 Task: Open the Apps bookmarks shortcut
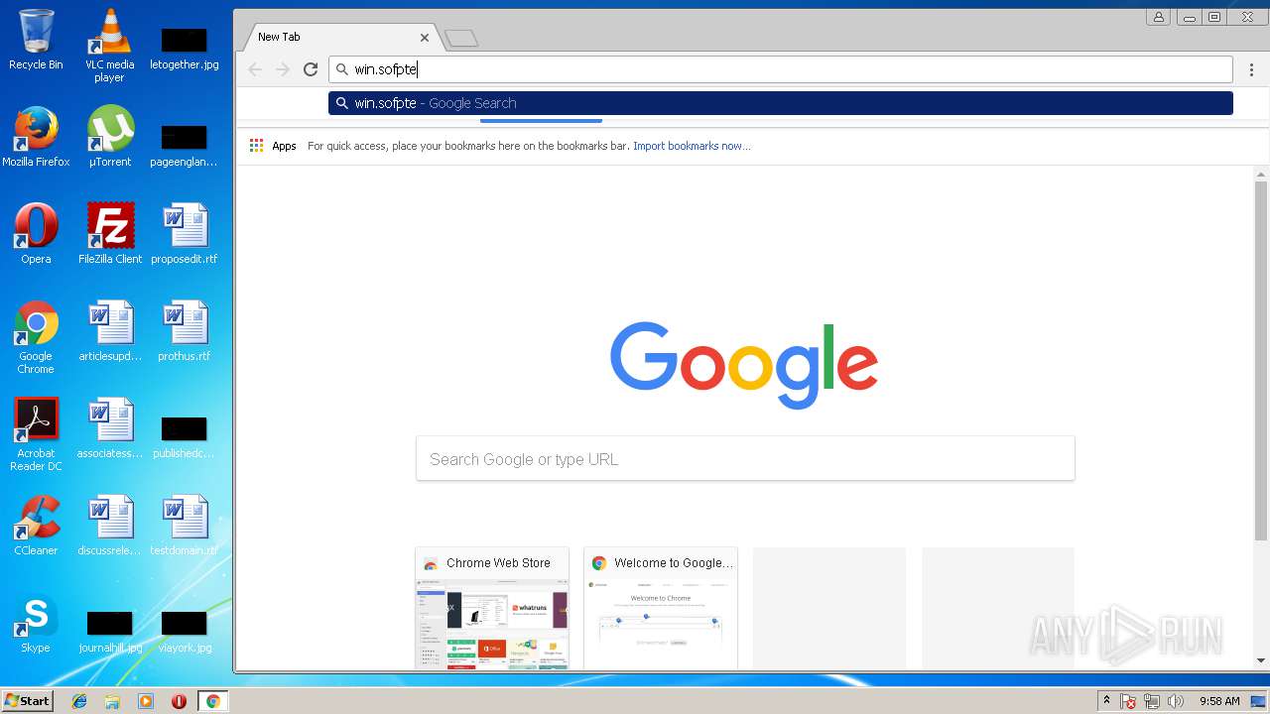coord(273,146)
